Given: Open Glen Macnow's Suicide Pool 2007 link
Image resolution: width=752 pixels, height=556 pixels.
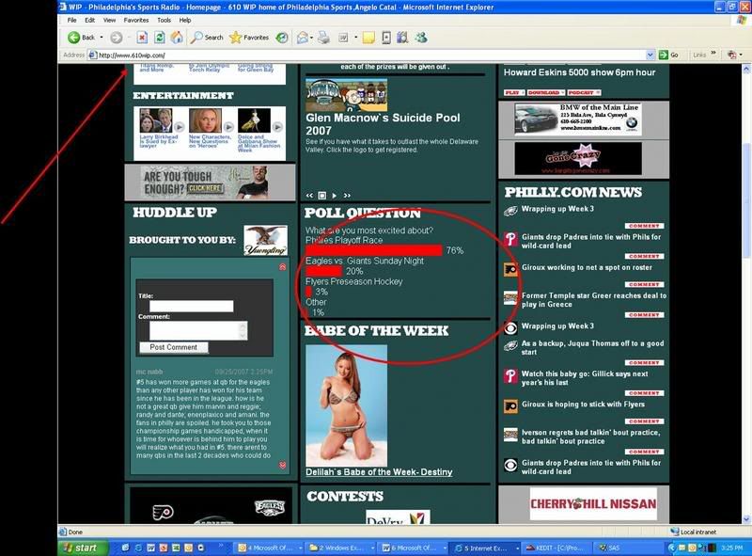Looking at the screenshot, I should 383,124.
